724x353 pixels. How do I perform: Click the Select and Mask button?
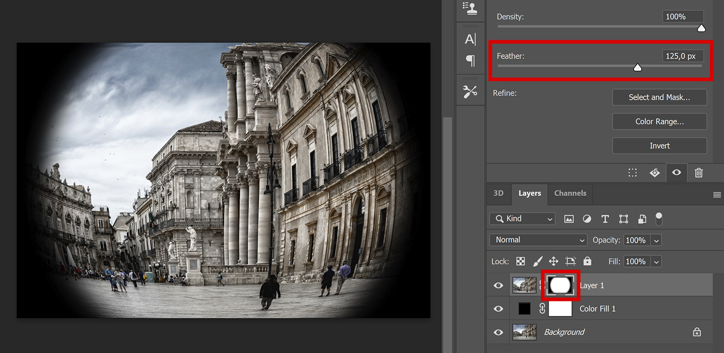click(659, 97)
